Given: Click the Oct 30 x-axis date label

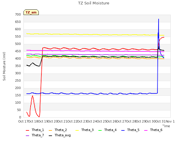Looking at the screenshot, I should [x=151, y=121].
